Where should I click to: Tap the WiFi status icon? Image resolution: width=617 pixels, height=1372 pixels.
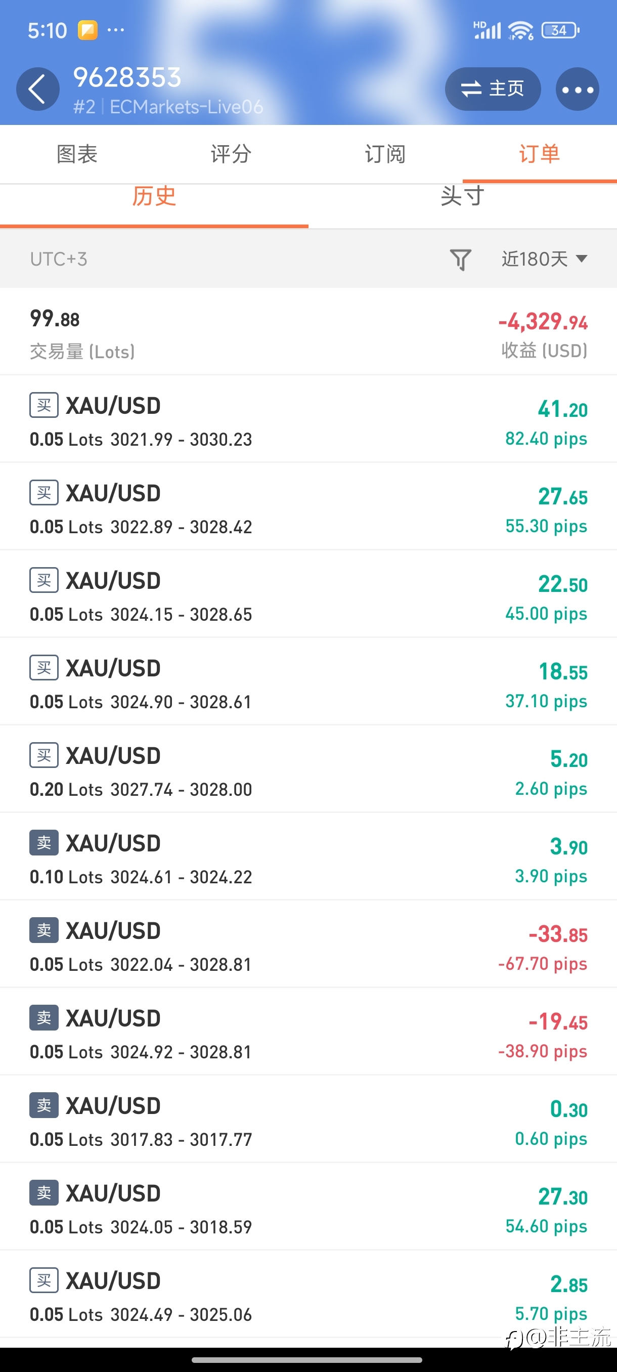[520, 30]
